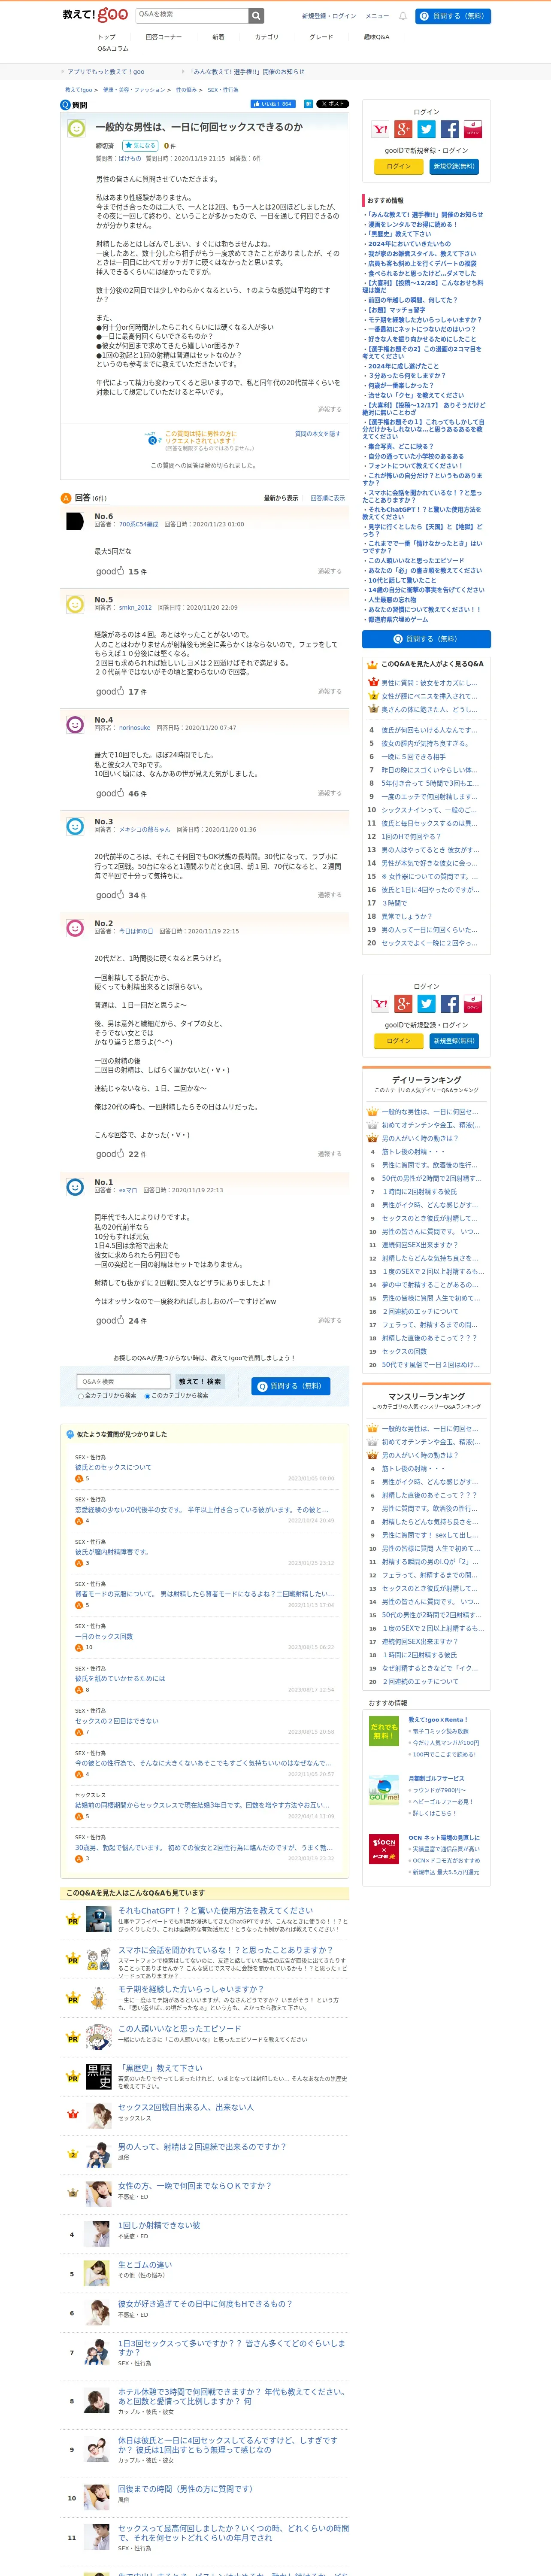Open the notification bell in header
Viewport: 551px width, 2576px height.
tap(403, 16)
